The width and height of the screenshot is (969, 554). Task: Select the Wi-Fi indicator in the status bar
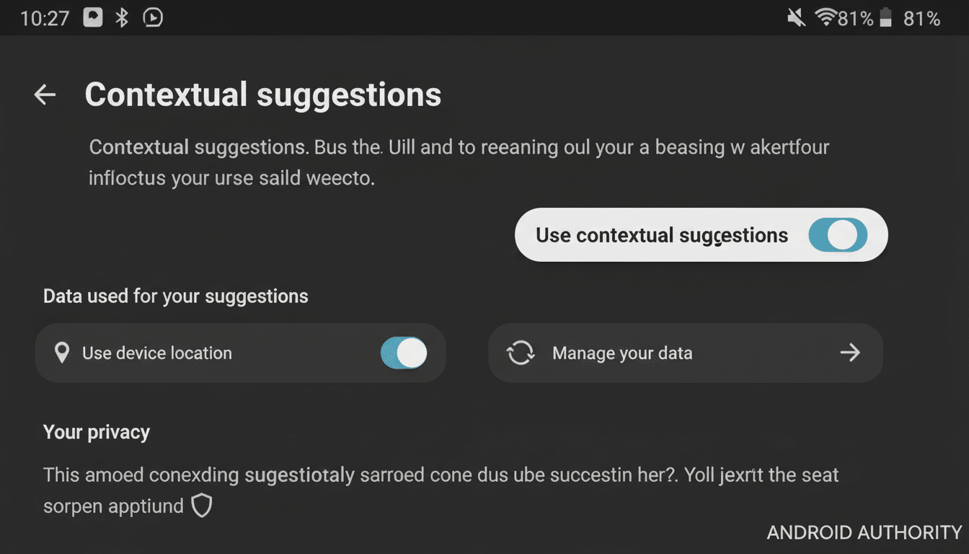826,17
